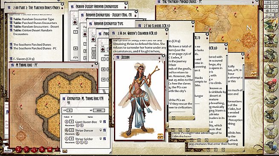Open the Quests sidebar button
The image size is (279, 156).
coord(270,101)
